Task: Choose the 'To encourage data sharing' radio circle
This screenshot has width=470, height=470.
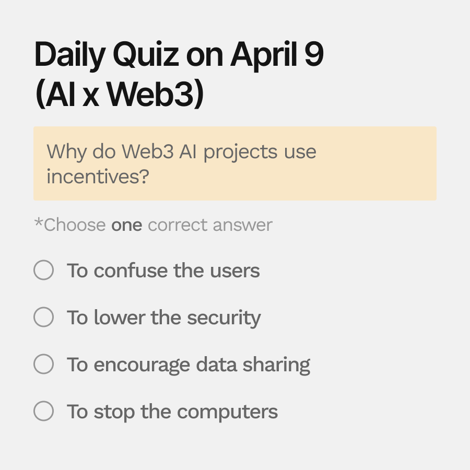Action: [44, 364]
